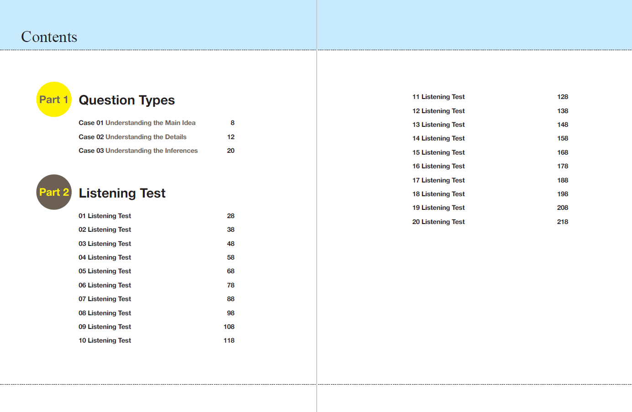
Task: Click page number 12 for Case 02
Action: pos(231,137)
